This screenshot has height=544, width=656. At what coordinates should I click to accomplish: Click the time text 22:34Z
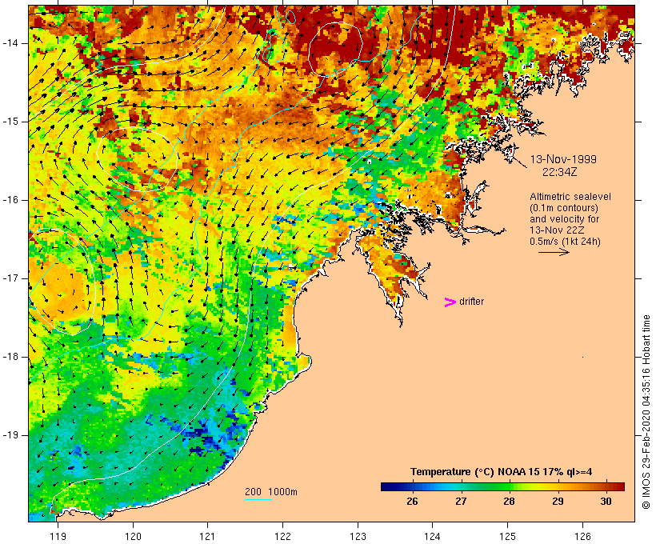560,172
